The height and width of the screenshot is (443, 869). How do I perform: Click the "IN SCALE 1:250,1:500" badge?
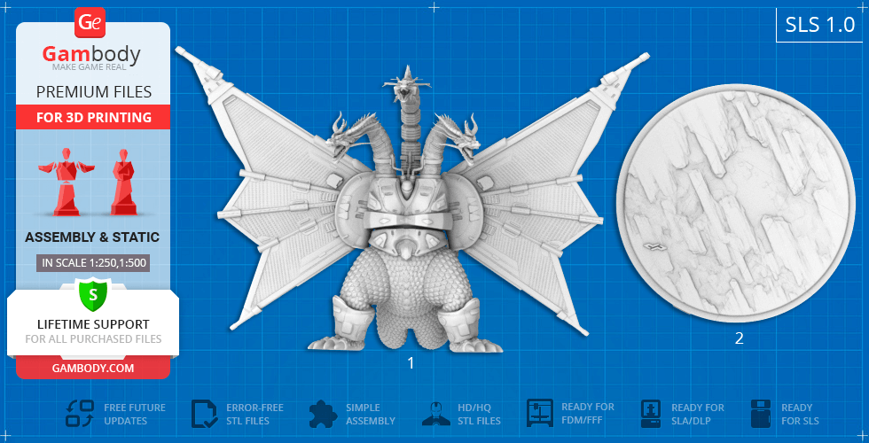(92, 262)
